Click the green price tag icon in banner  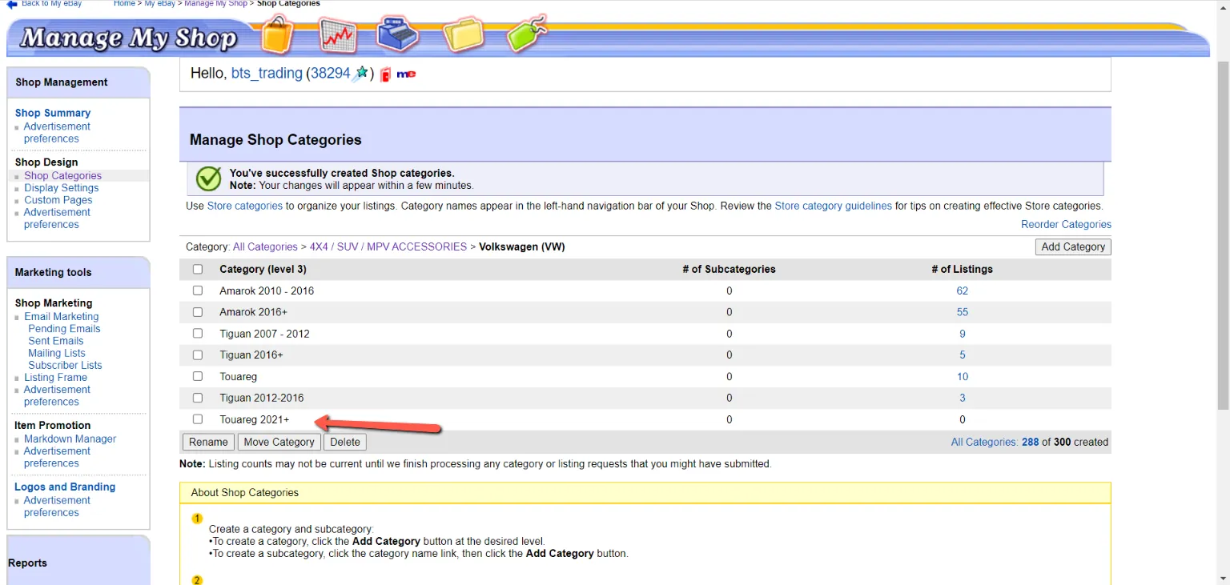pyautogui.click(x=527, y=33)
